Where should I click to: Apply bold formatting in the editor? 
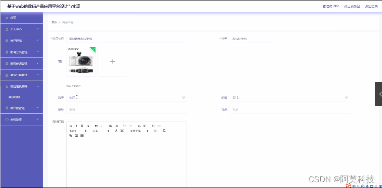71,126
